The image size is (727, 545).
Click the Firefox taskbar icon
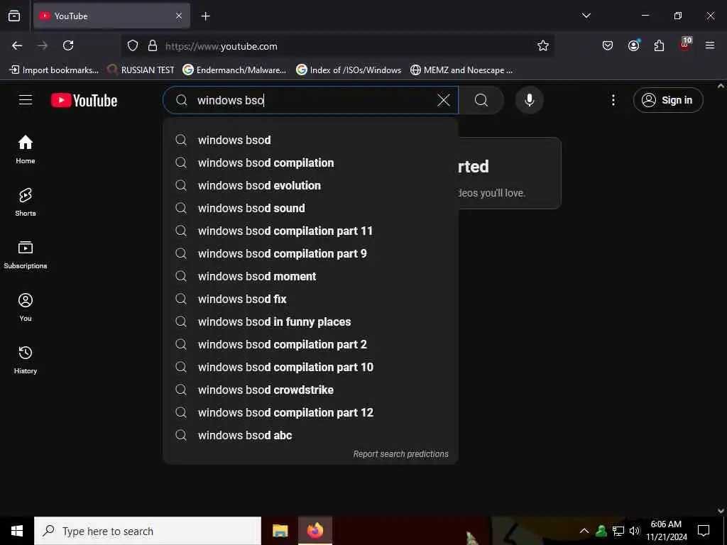[x=315, y=531]
